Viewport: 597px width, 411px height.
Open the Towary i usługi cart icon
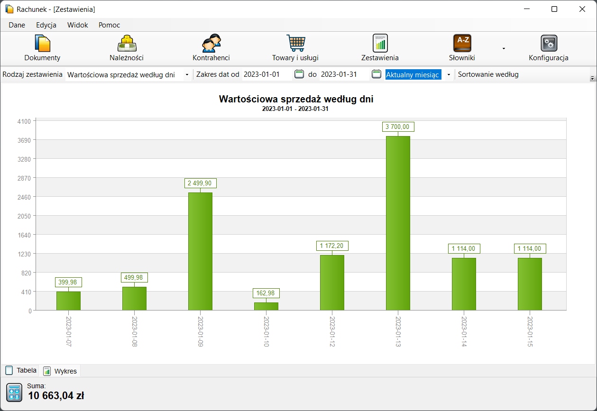pyautogui.click(x=295, y=44)
